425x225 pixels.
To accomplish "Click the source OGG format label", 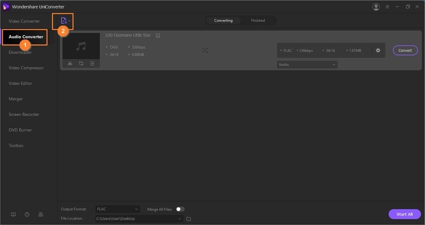I will point(114,47).
